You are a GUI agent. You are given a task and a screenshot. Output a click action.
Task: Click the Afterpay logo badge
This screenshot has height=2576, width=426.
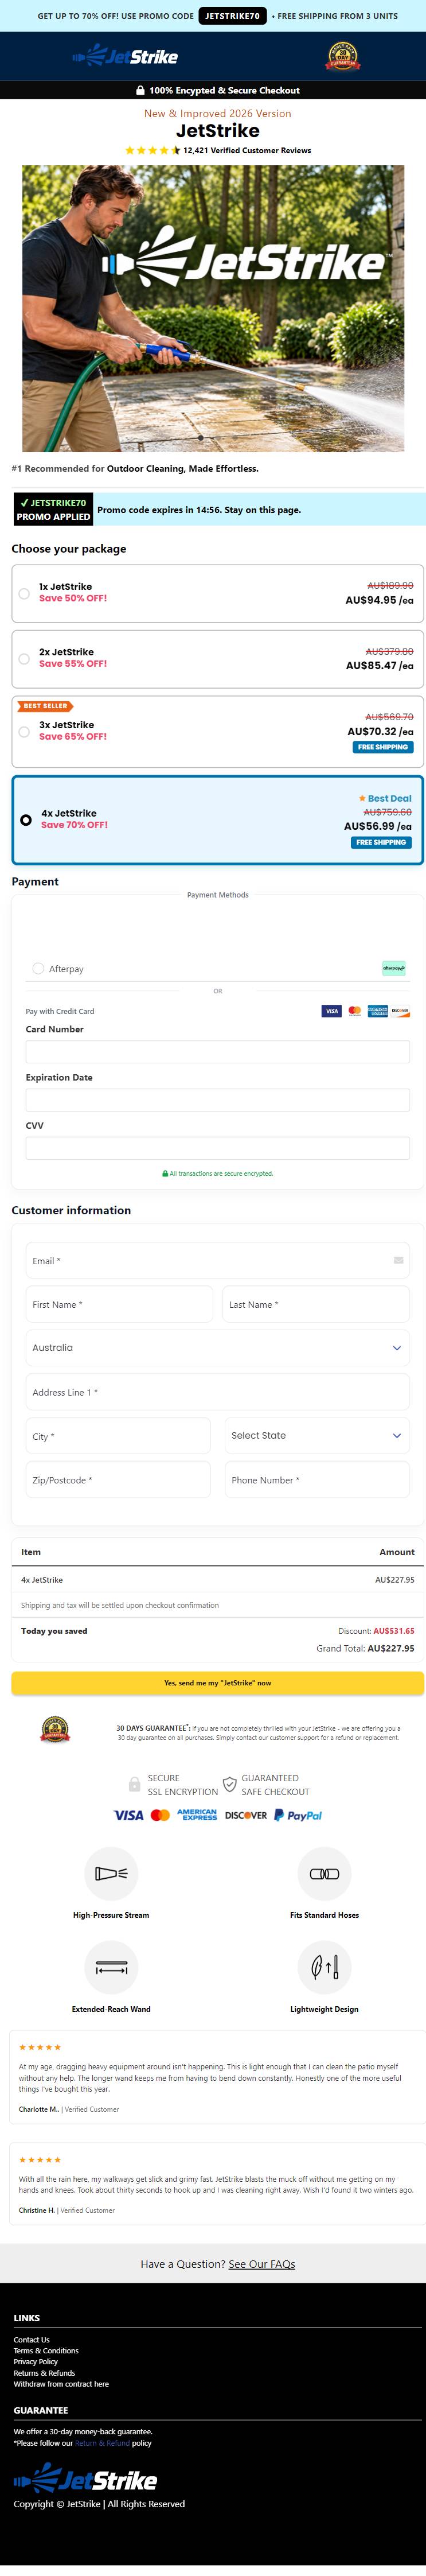[394, 968]
